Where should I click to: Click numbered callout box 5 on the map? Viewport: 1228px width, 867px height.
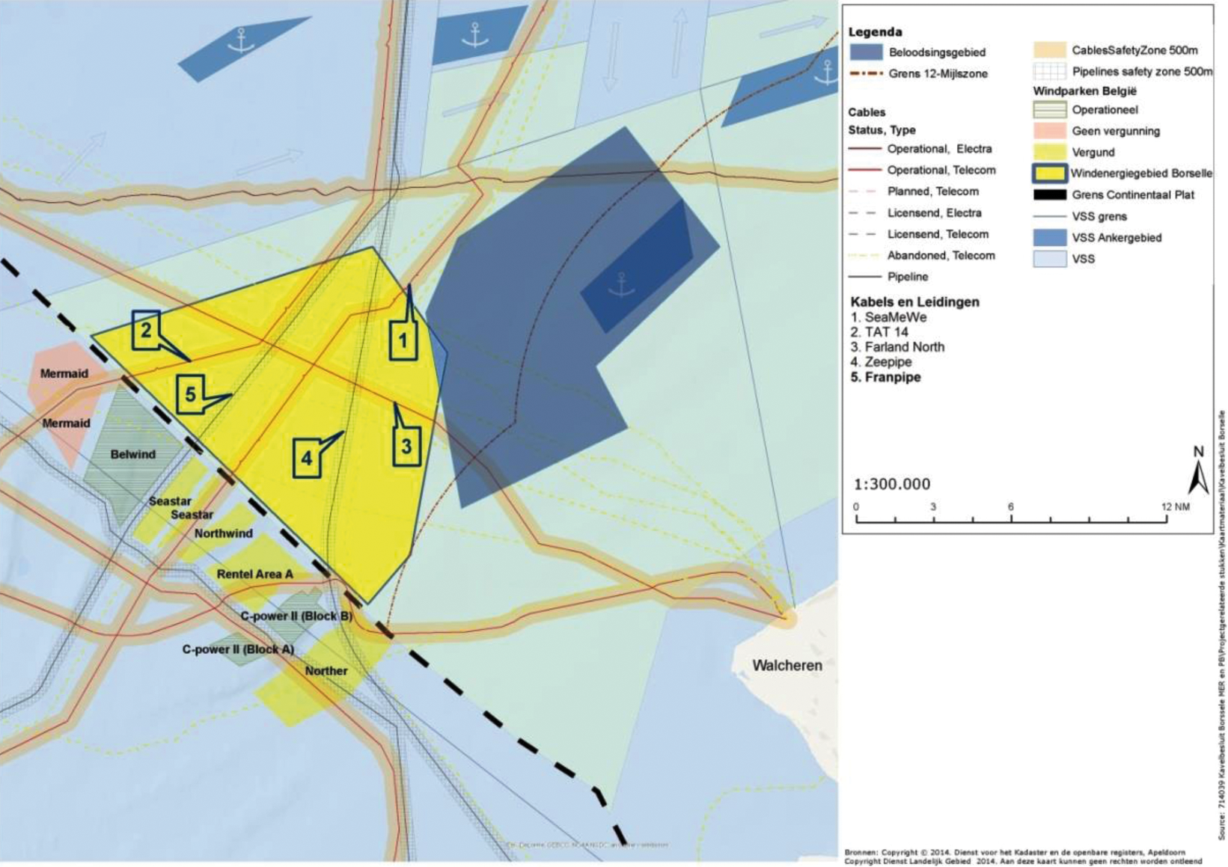click(191, 394)
